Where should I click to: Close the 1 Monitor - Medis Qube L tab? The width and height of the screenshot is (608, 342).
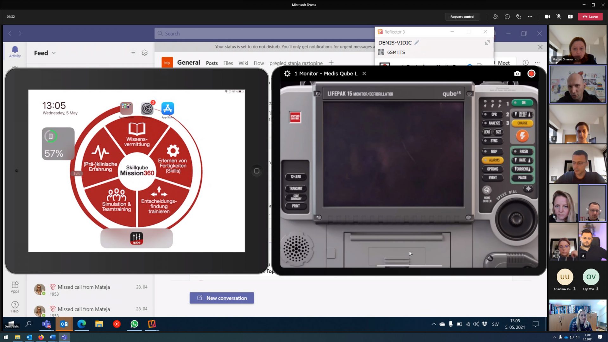click(x=364, y=73)
